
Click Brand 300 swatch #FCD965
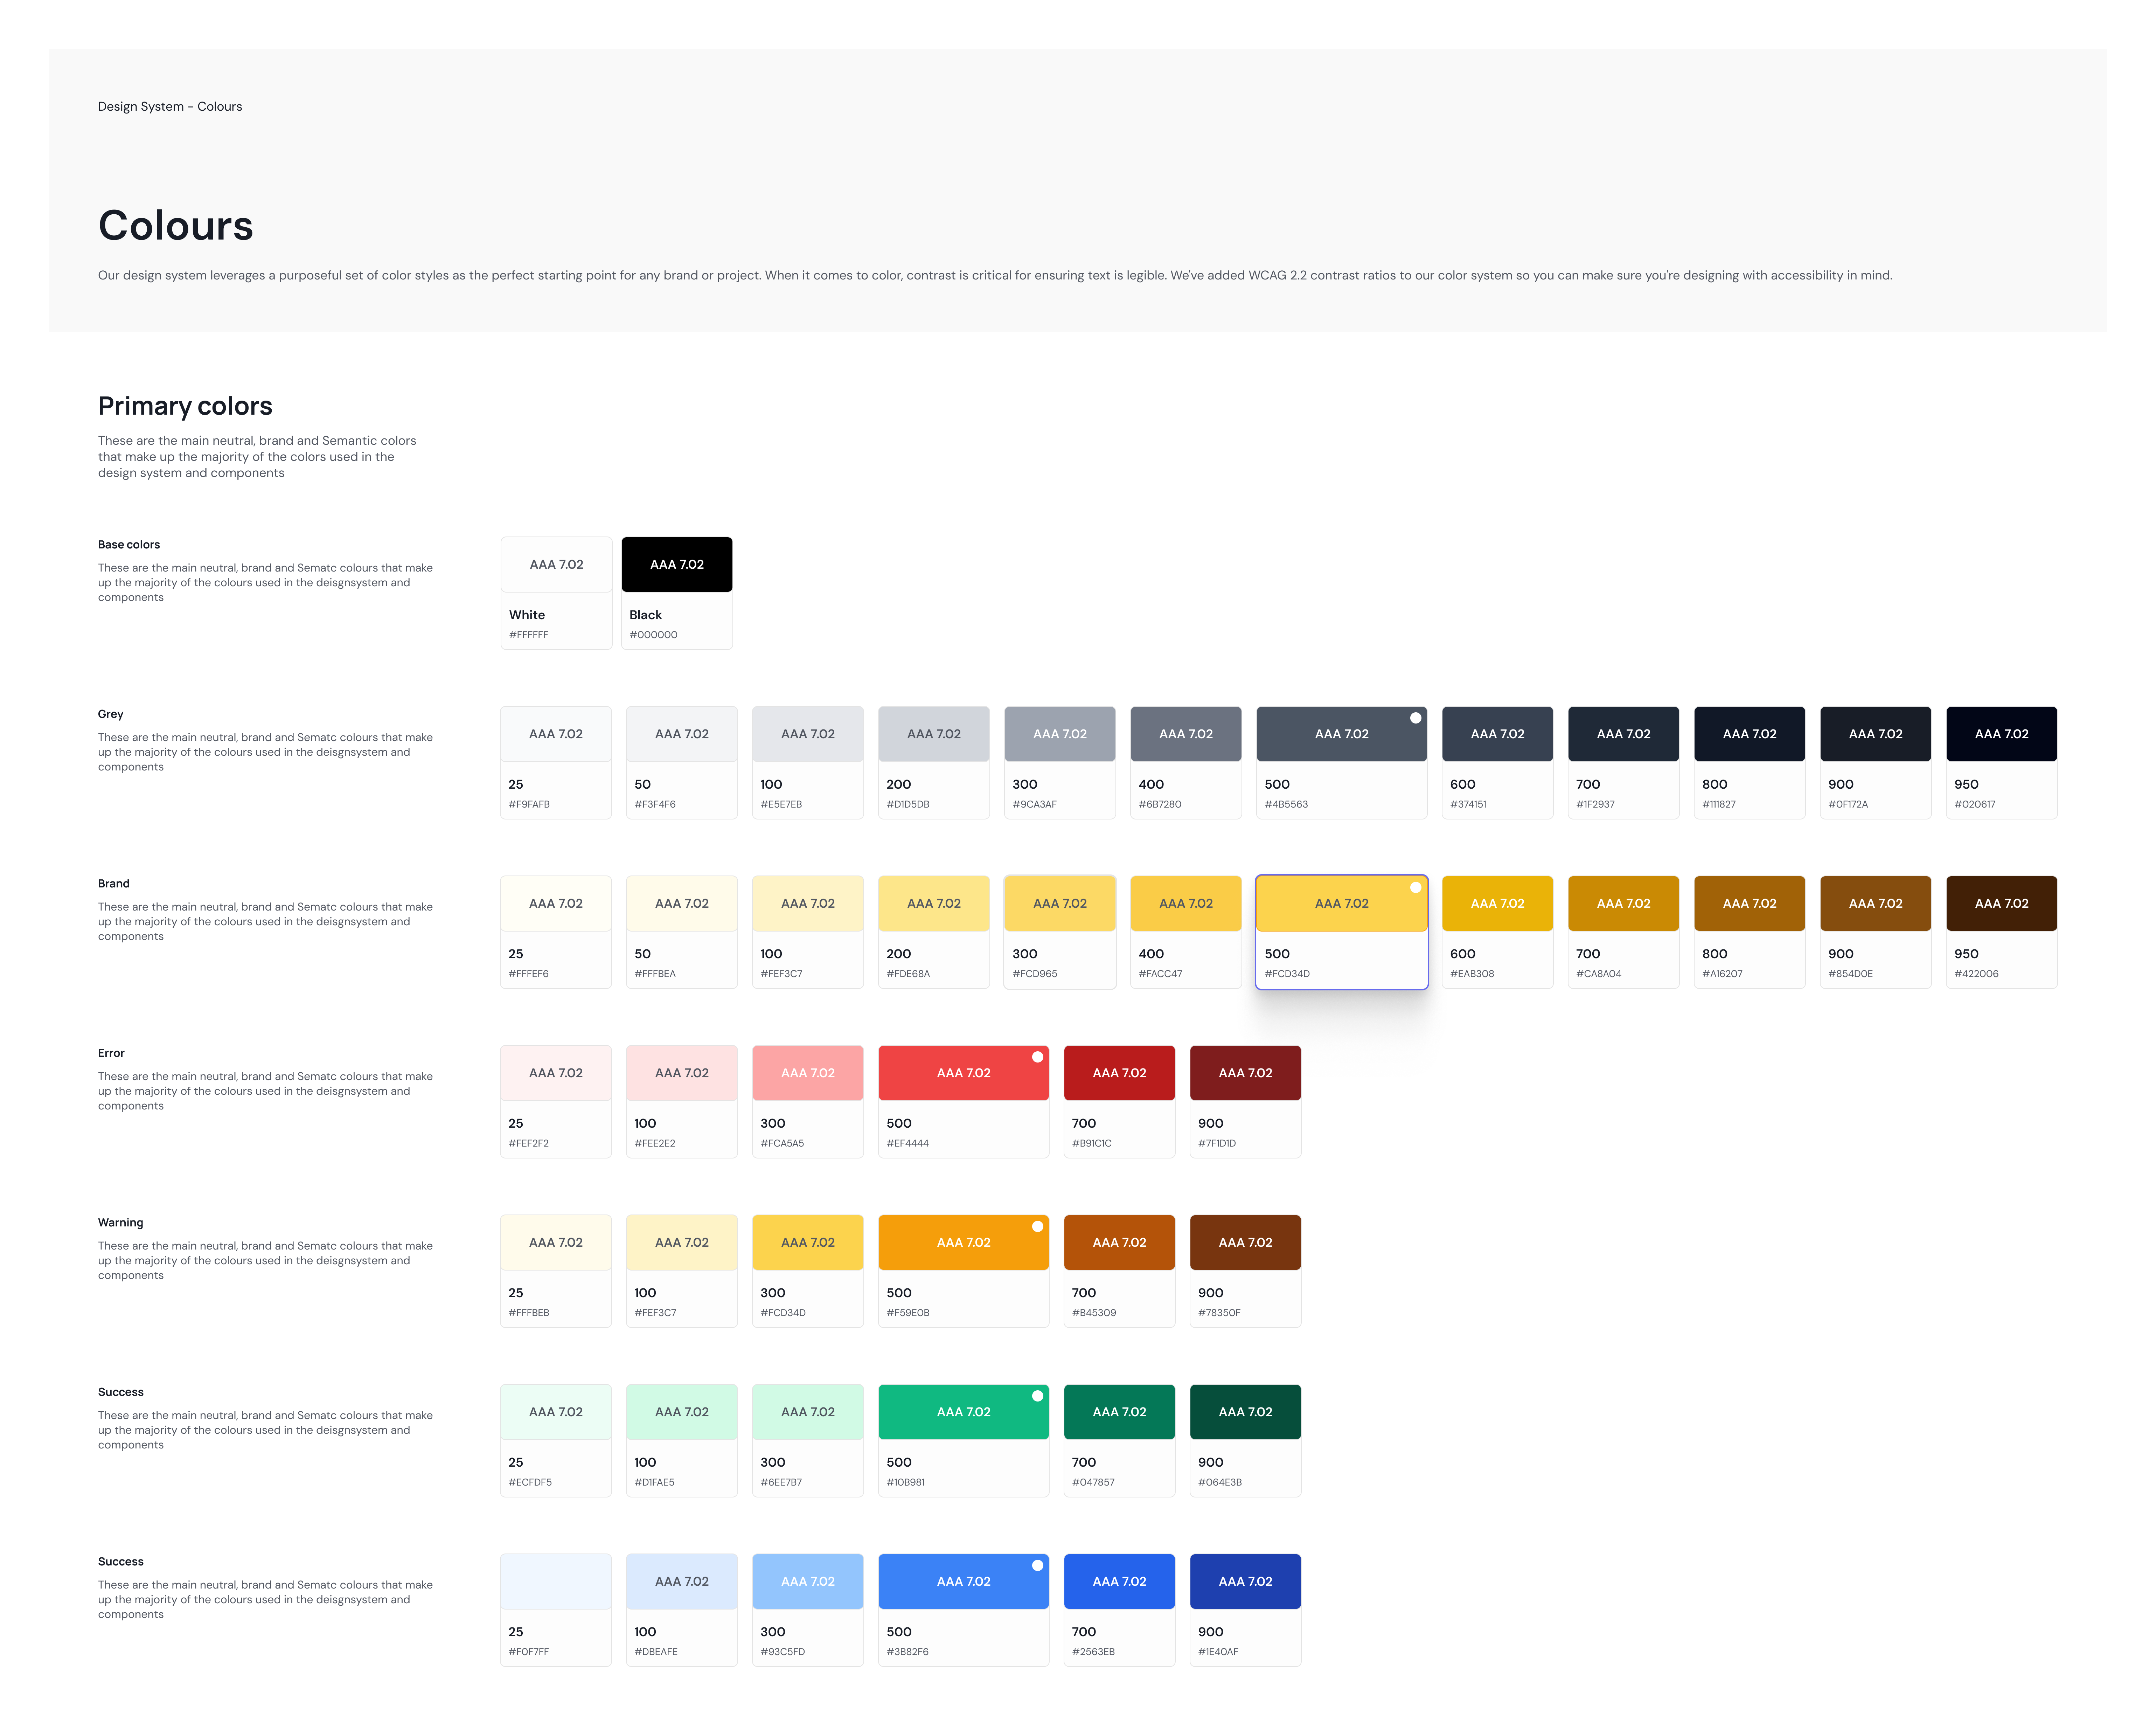(x=1060, y=932)
